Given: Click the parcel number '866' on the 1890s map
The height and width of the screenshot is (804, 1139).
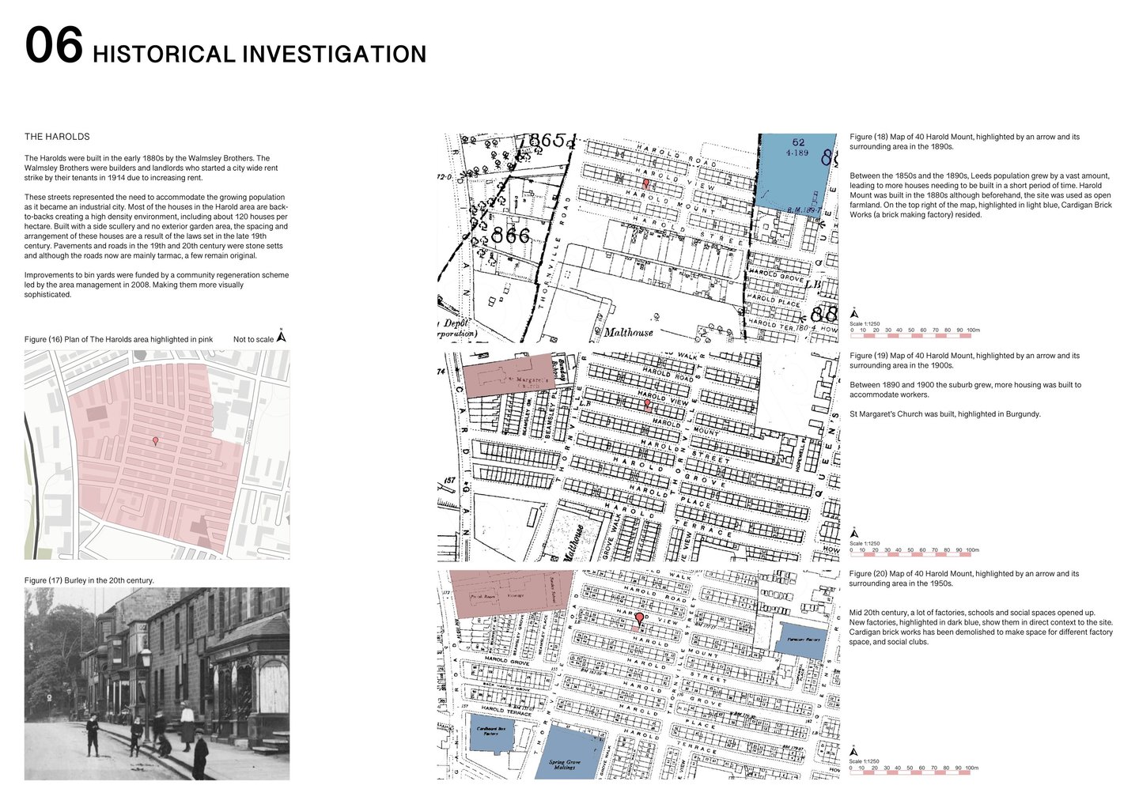Looking at the screenshot, I should [x=509, y=235].
